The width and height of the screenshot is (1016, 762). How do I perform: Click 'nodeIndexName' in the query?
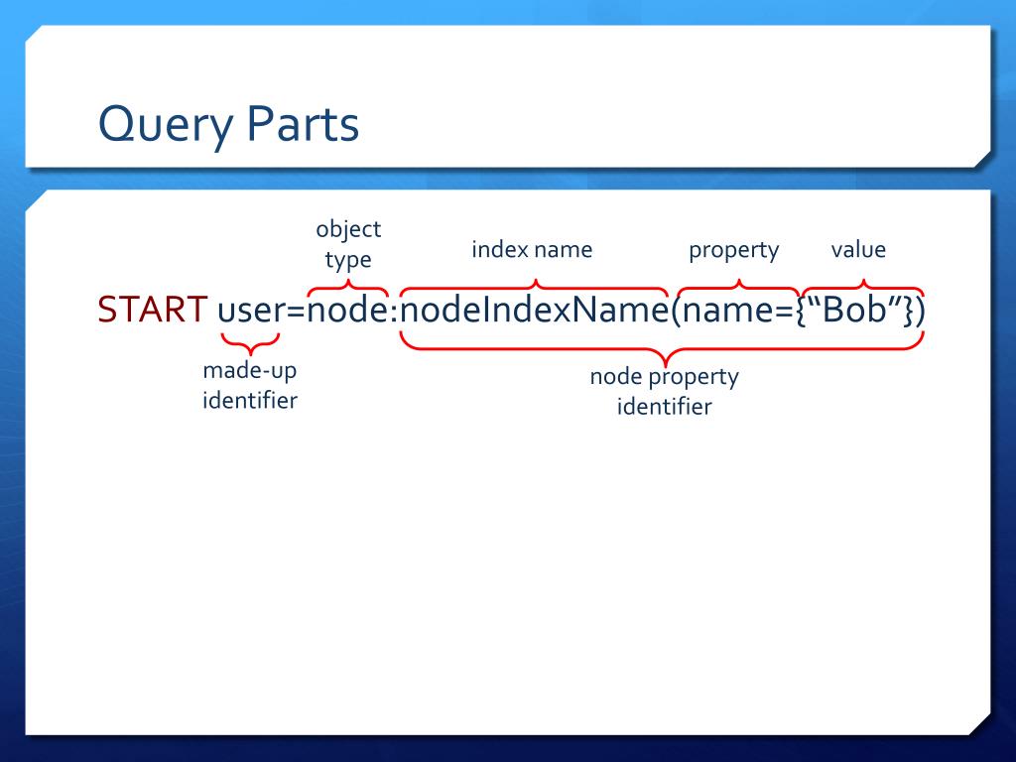(535, 310)
